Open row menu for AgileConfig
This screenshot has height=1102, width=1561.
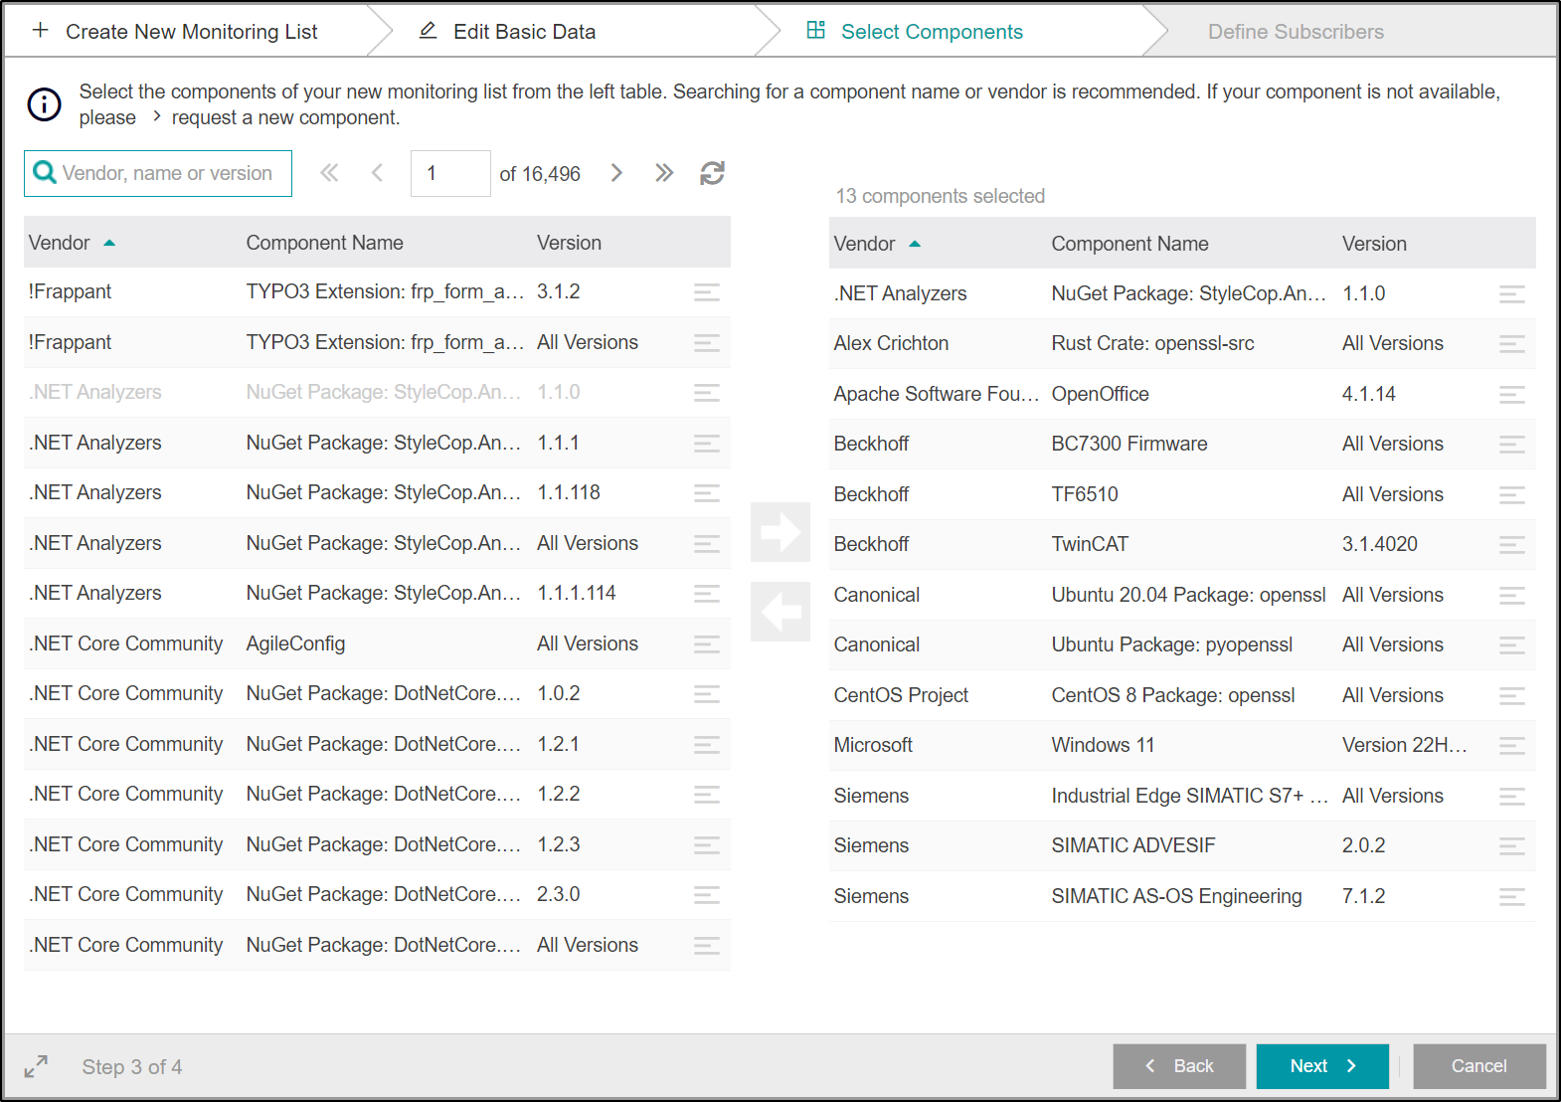(x=707, y=644)
